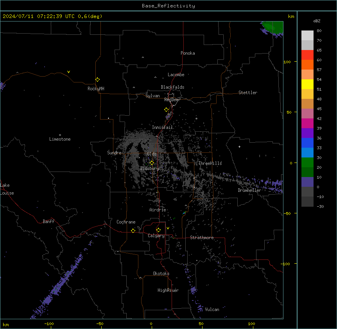337x329 pixels.
Task: Click the Olds town label
Action: coord(152,154)
